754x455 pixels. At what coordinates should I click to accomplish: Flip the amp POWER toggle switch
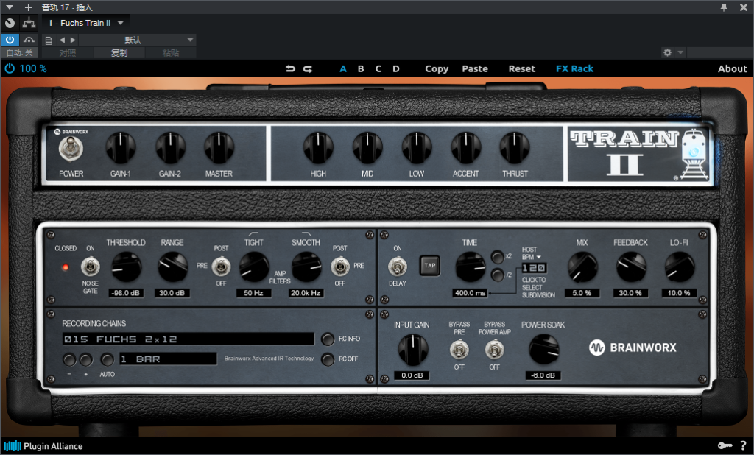71,148
